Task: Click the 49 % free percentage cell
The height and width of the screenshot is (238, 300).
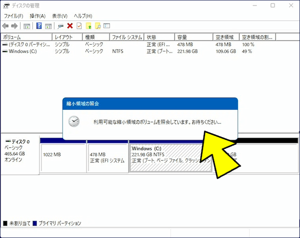Action: (x=247, y=52)
